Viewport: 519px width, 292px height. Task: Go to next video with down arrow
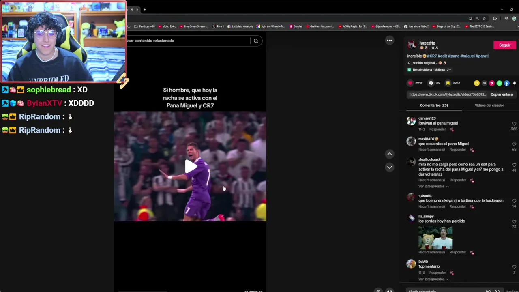point(389,167)
